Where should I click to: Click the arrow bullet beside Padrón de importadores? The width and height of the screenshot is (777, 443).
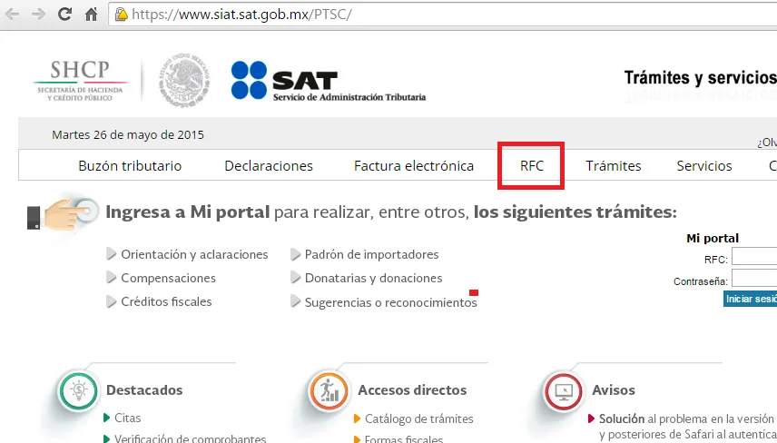[x=295, y=254]
